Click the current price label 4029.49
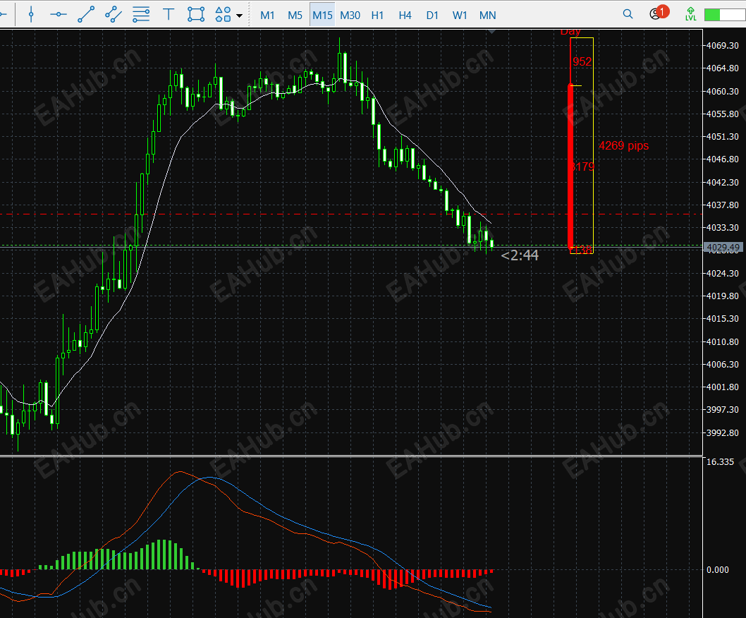746x618 pixels. 723,248
